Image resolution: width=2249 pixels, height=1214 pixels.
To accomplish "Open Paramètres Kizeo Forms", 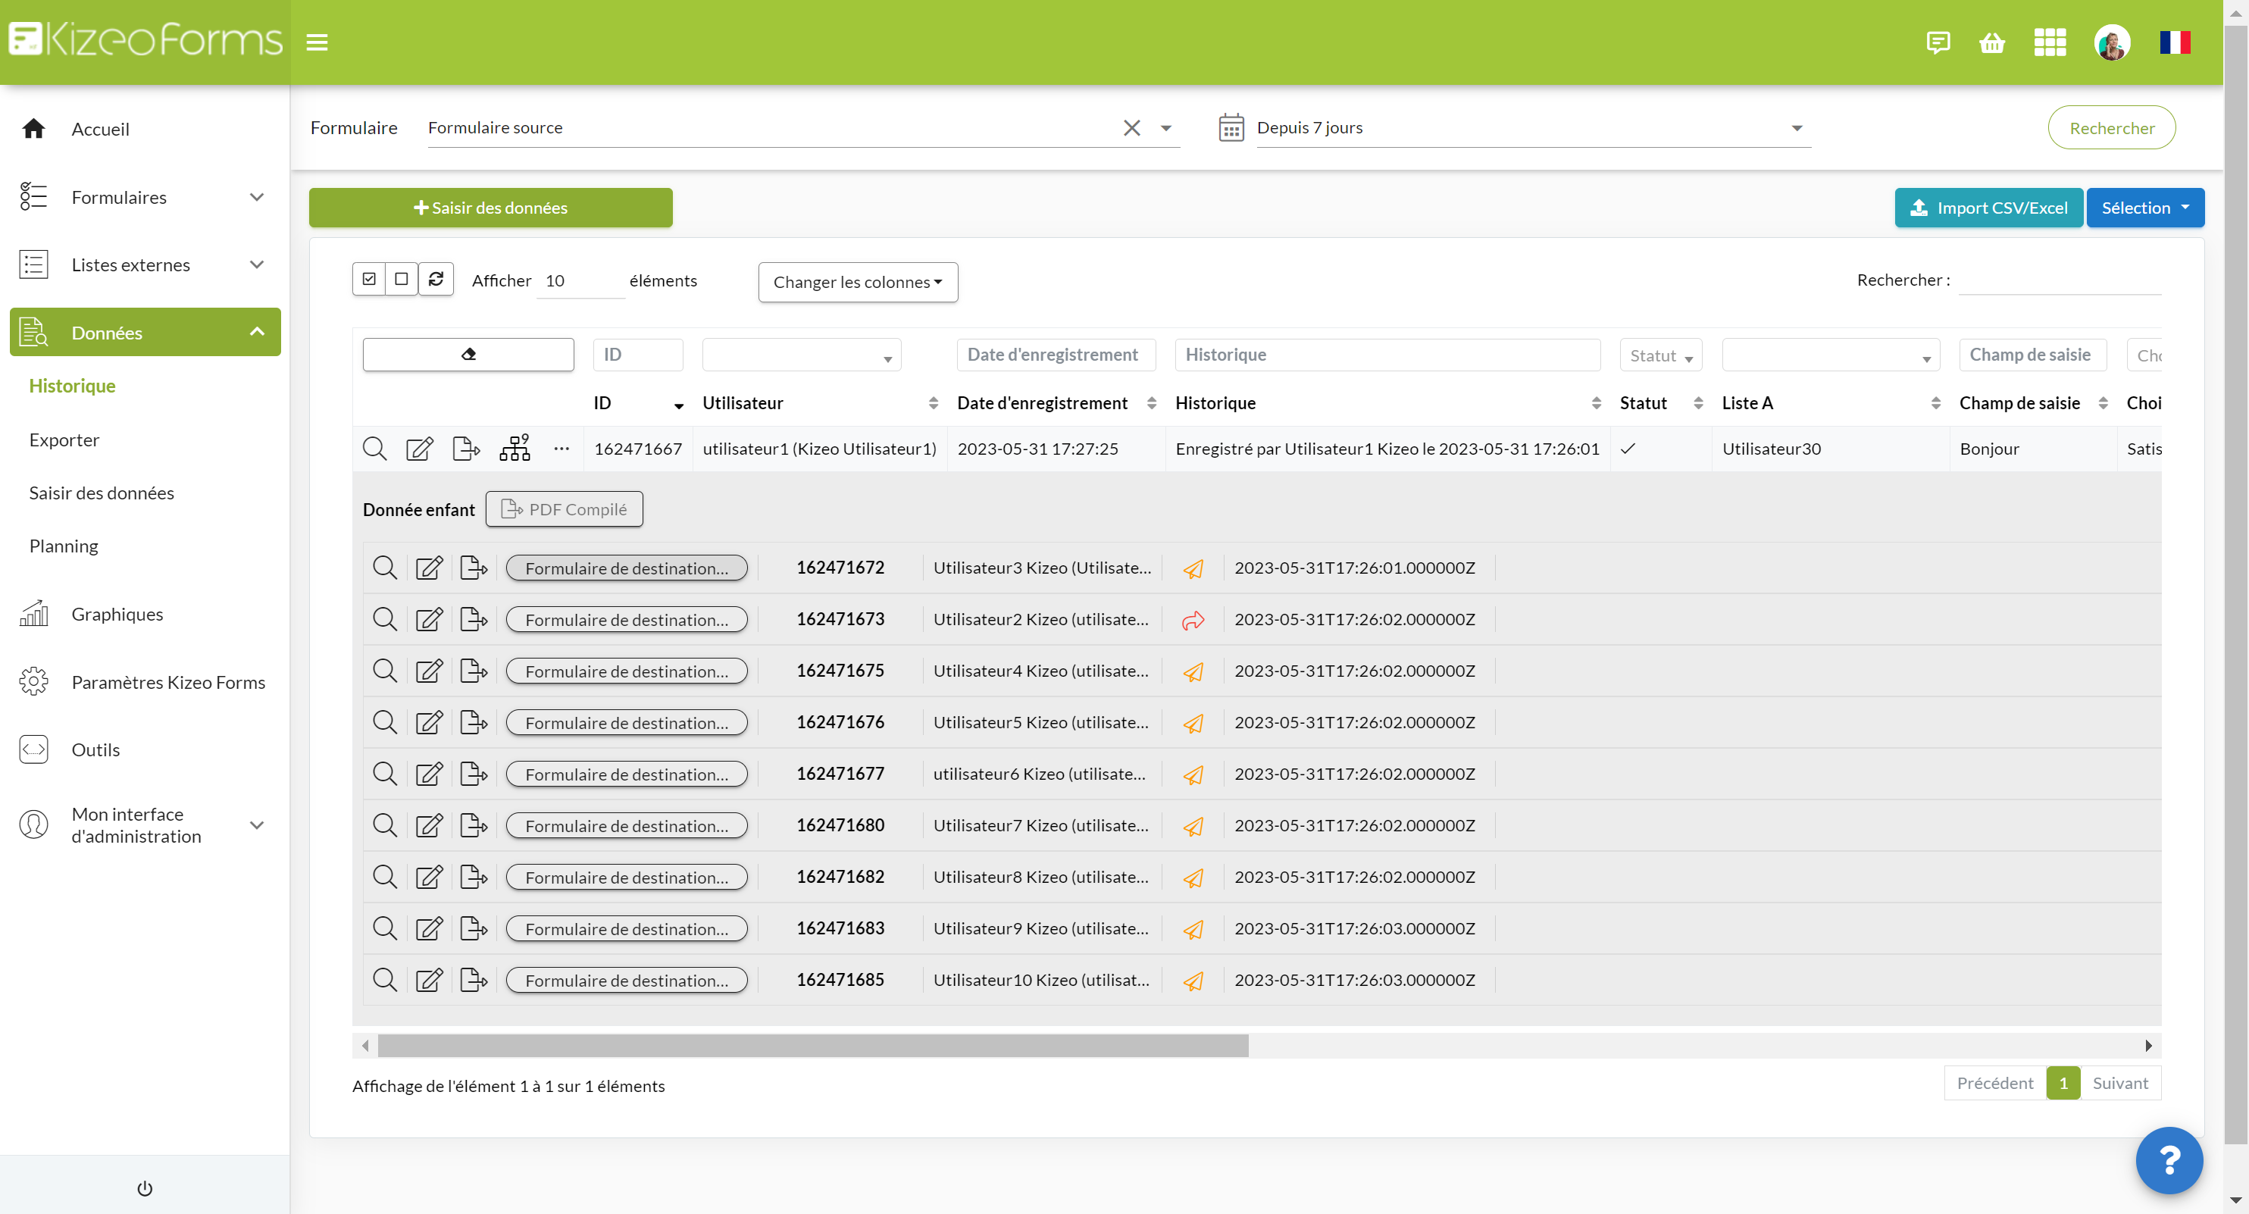I will click(167, 681).
